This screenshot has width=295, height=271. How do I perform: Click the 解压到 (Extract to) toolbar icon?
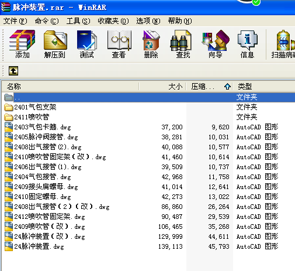pyautogui.click(x=55, y=40)
